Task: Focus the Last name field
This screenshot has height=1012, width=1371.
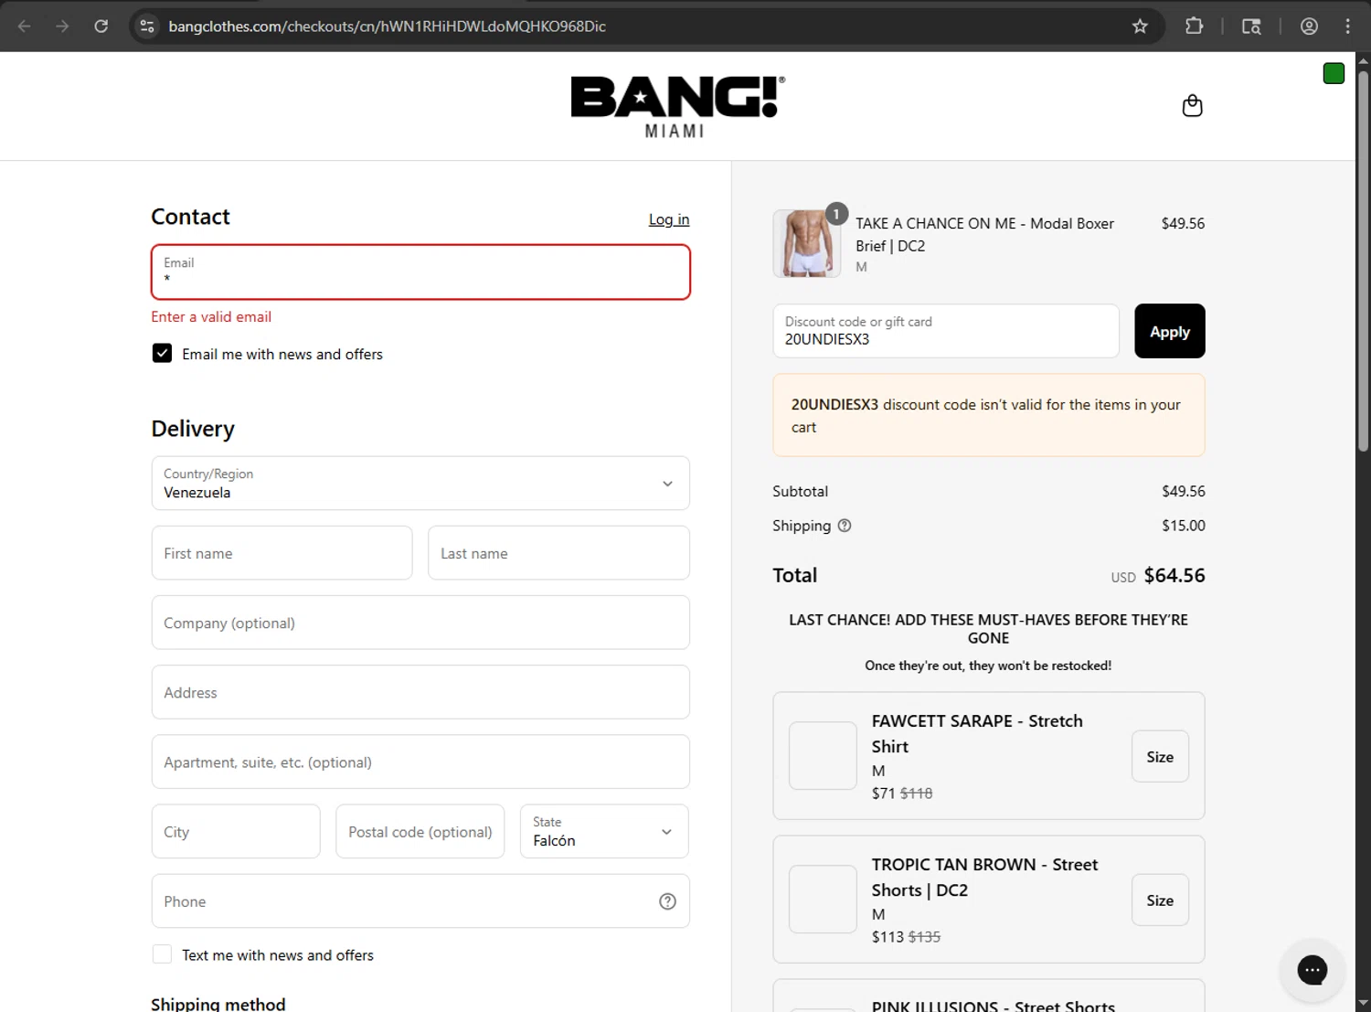Action: pos(558,553)
